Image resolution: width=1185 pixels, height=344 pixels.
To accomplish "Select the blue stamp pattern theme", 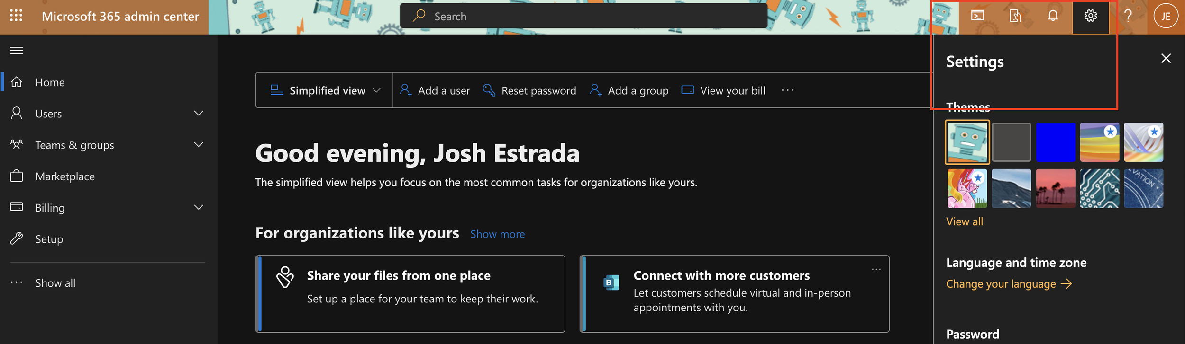I will tap(1143, 188).
